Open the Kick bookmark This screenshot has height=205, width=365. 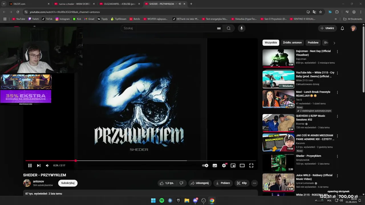(x=77, y=19)
